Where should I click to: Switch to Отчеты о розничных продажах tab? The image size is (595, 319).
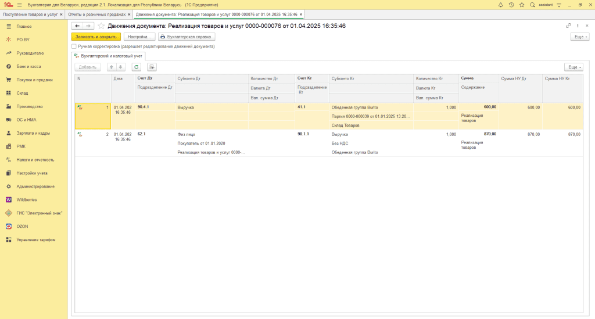coord(97,15)
